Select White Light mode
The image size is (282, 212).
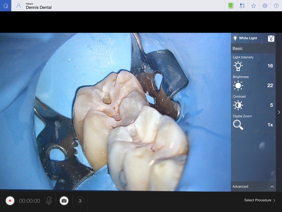coord(245,38)
